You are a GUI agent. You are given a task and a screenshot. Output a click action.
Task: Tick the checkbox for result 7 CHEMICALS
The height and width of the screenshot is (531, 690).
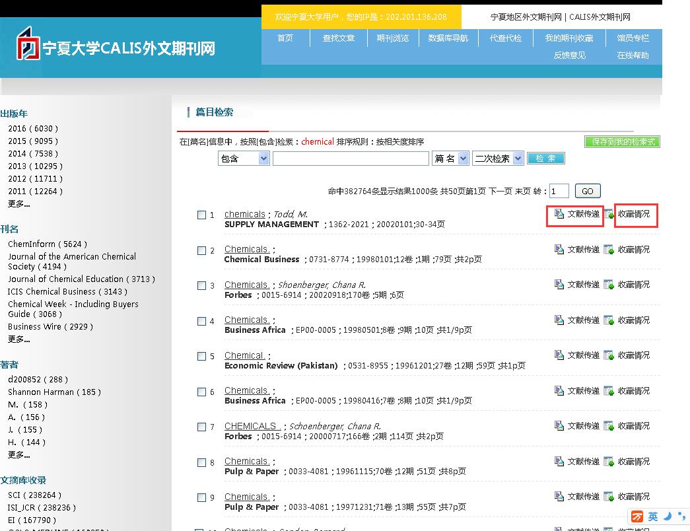coord(201,427)
